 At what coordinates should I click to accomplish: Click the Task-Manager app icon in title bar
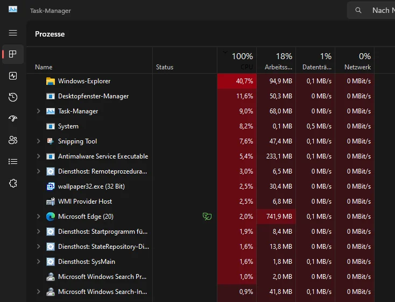[x=13, y=10]
